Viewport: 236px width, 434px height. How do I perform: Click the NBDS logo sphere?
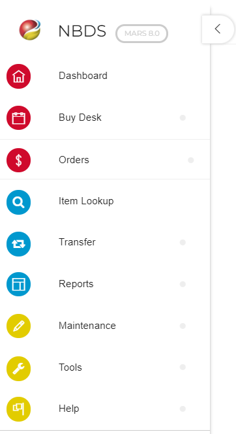tap(30, 29)
